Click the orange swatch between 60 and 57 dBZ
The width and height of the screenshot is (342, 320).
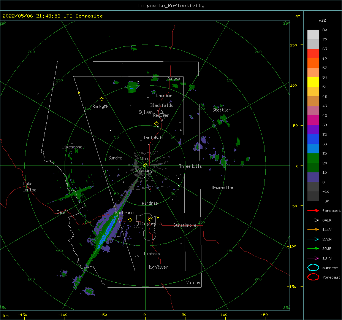click(313, 63)
